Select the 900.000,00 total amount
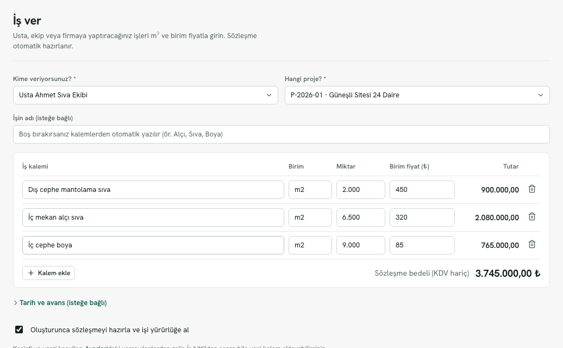563x348 pixels. point(500,190)
